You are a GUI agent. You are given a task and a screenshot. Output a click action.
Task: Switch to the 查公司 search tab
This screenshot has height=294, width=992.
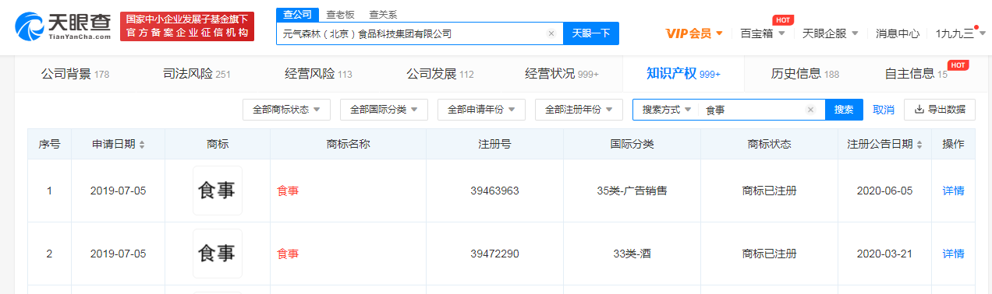296,14
